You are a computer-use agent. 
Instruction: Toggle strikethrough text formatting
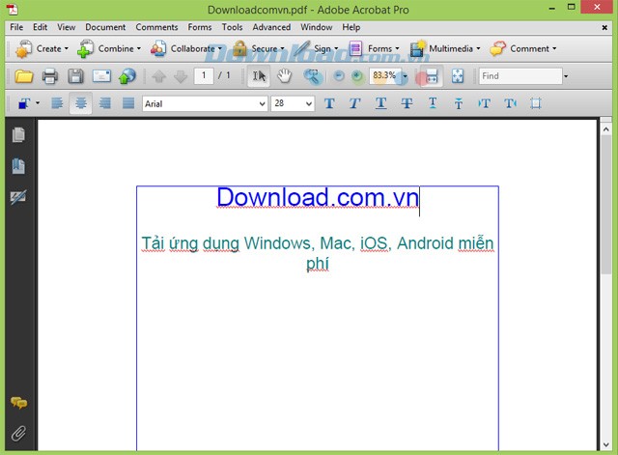click(x=407, y=103)
